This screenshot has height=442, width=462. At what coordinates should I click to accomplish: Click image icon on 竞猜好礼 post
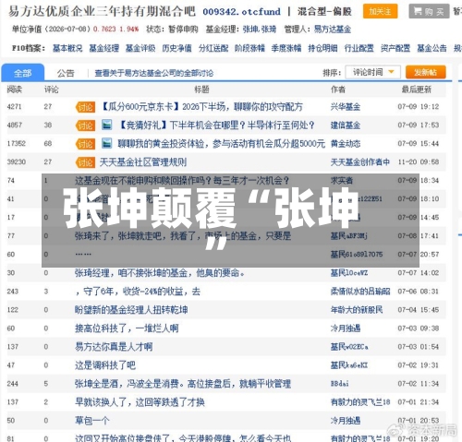coord(106,125)
